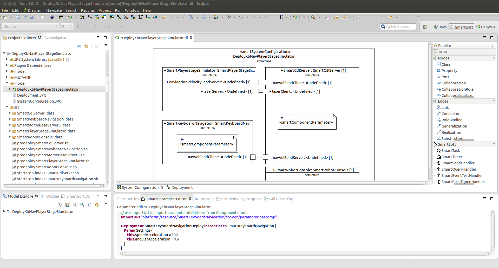Click the diagram editor horizontal scrollbar

(271, 183)
